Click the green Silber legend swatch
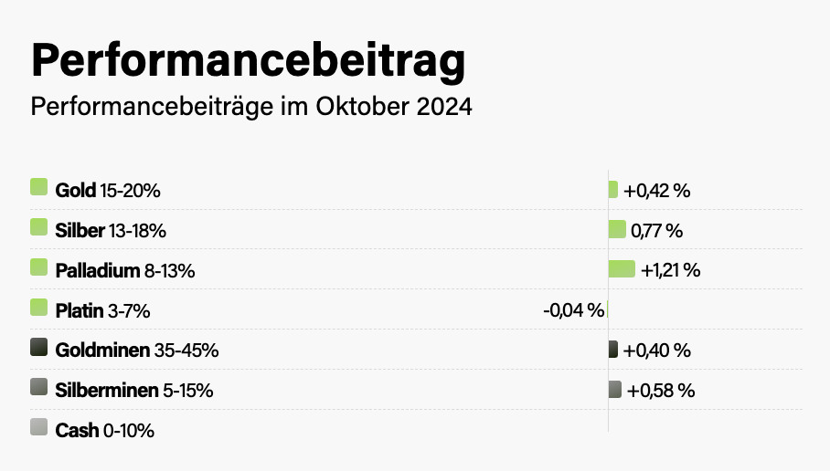 pos(38,227)
